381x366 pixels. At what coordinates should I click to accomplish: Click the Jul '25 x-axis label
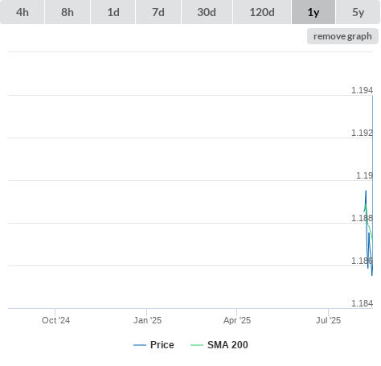coord(328,320)
